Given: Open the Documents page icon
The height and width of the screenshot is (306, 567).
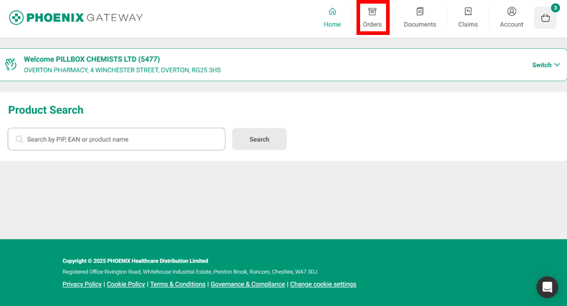Looking at the screenshot, I should point(420,11).
